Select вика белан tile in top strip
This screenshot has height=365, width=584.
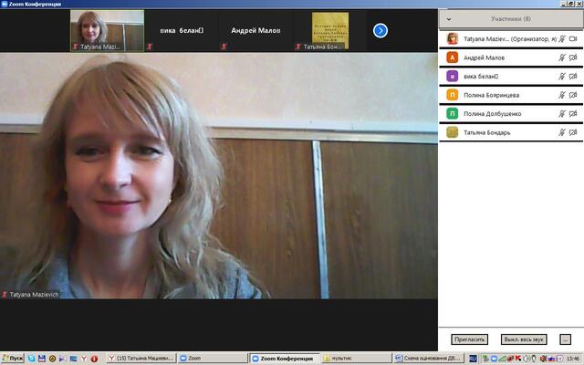pos(182,30)
